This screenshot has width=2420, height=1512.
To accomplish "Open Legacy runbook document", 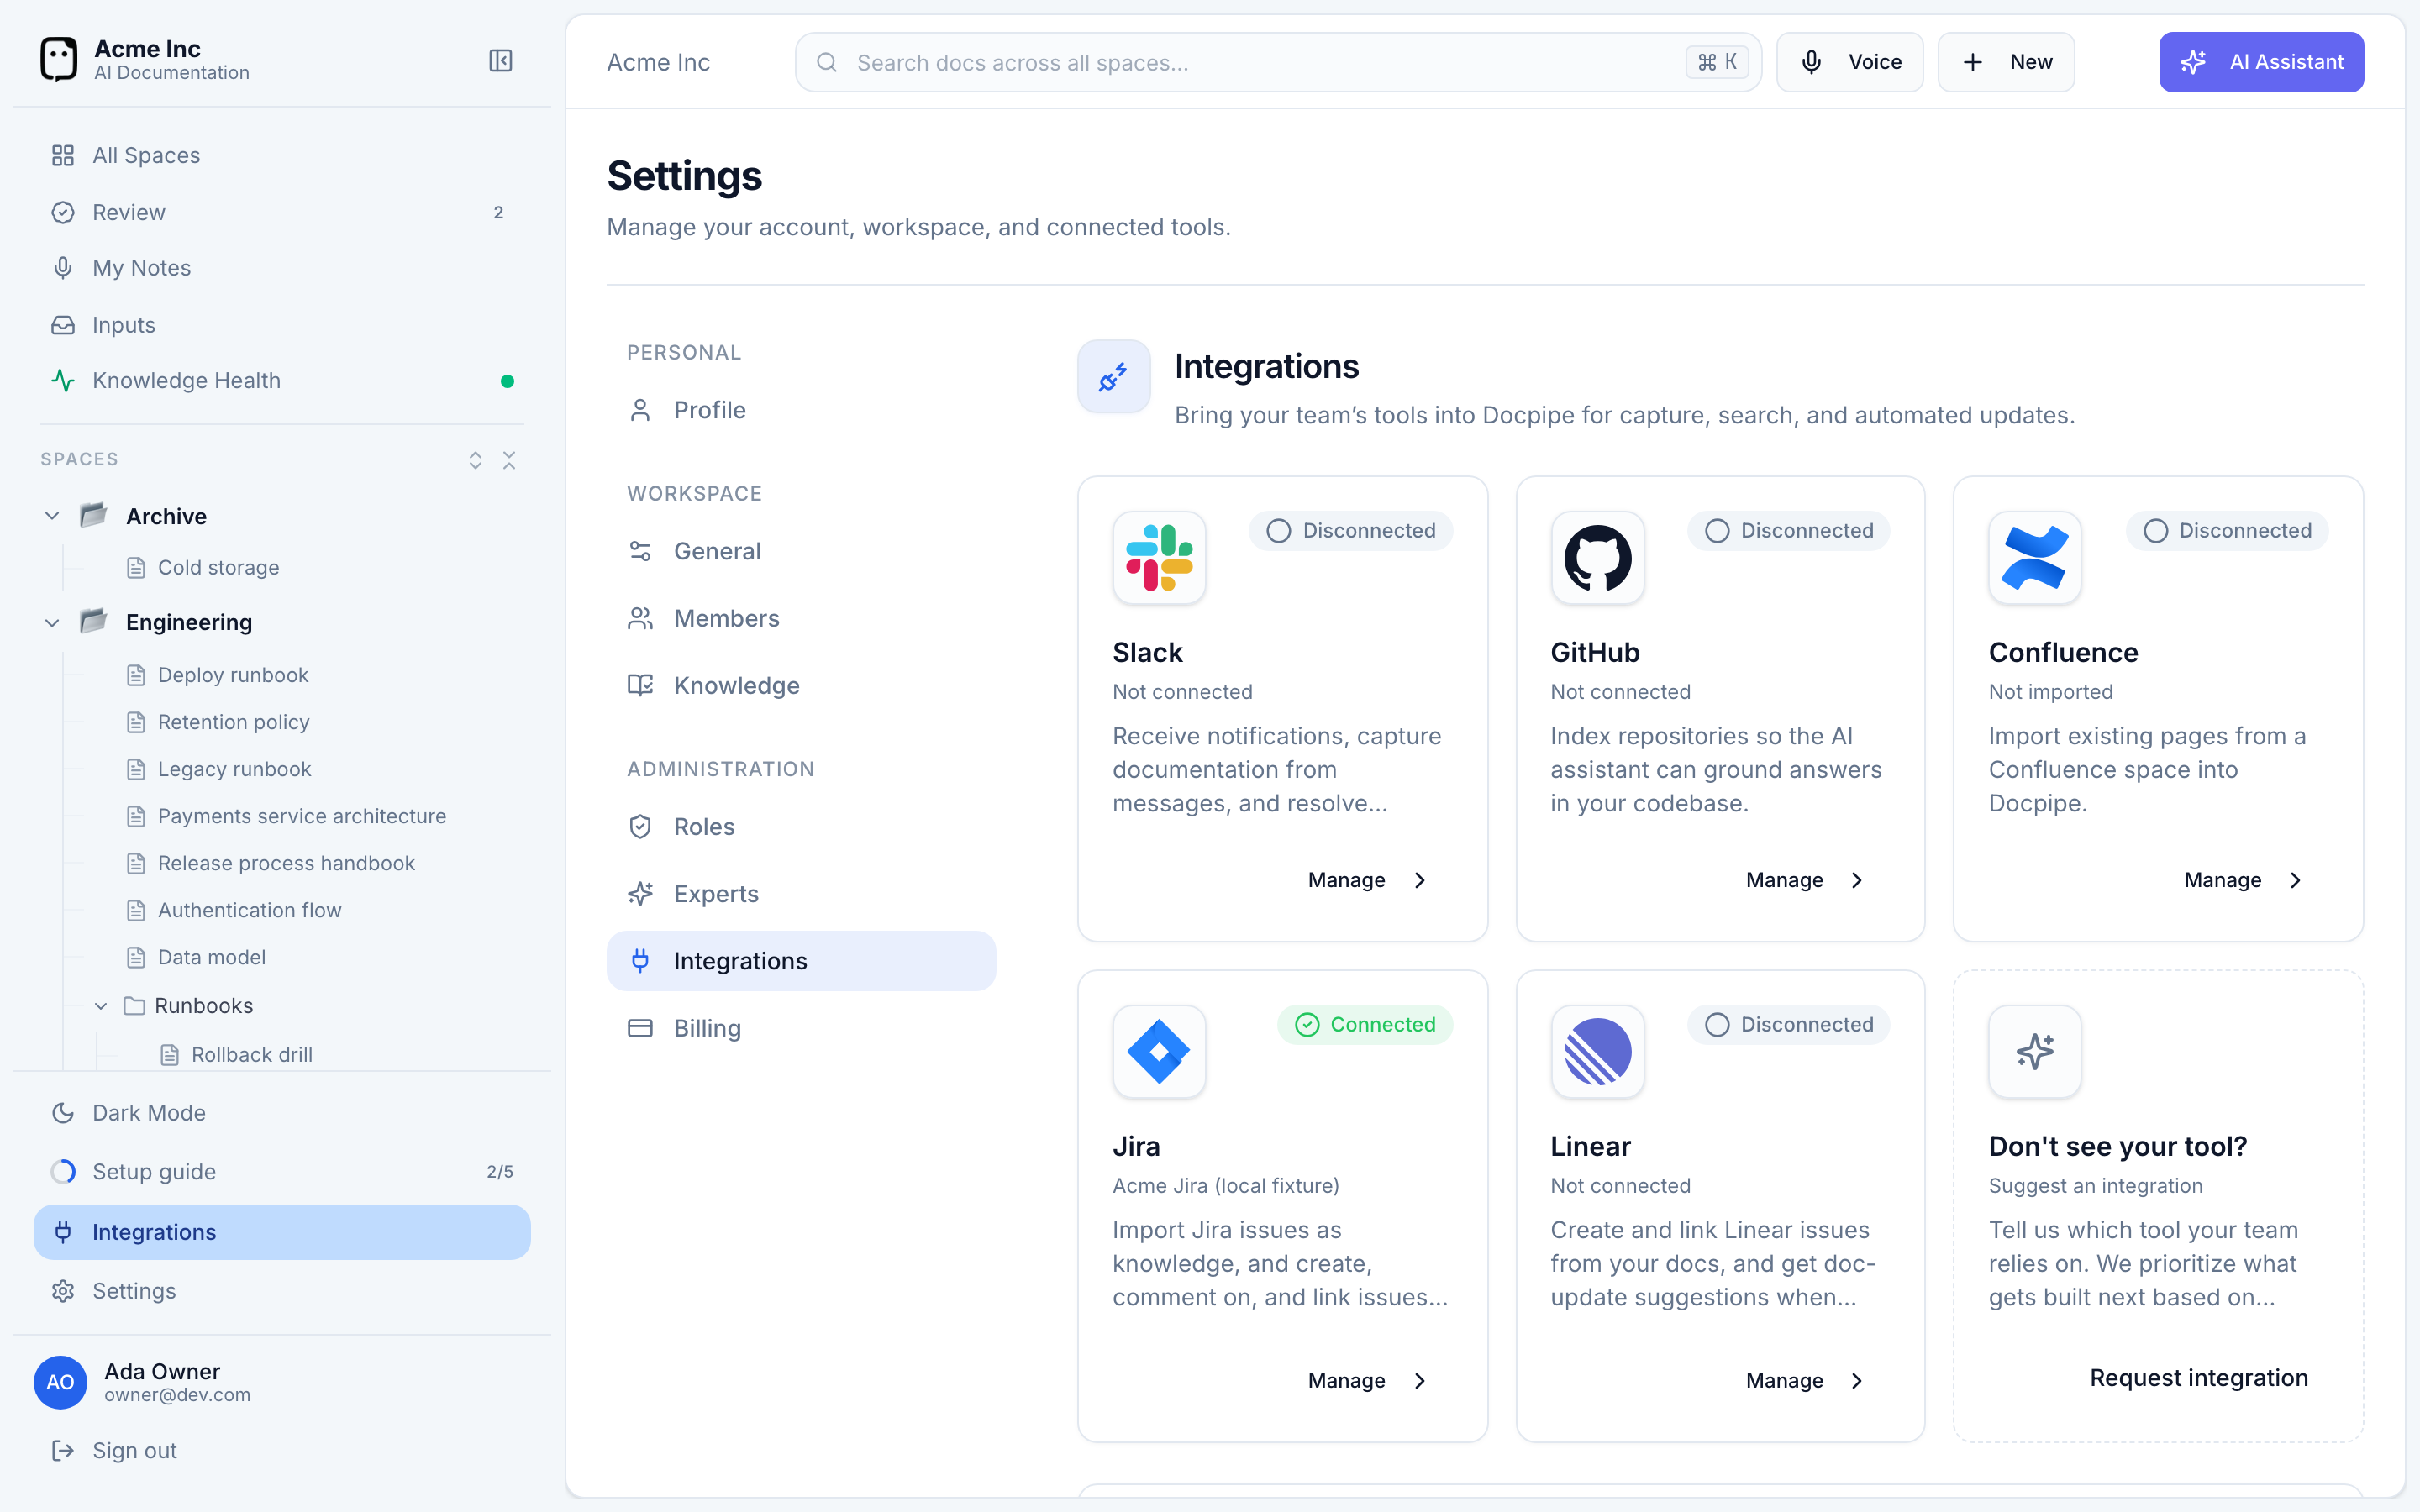I will pos(234,769).
